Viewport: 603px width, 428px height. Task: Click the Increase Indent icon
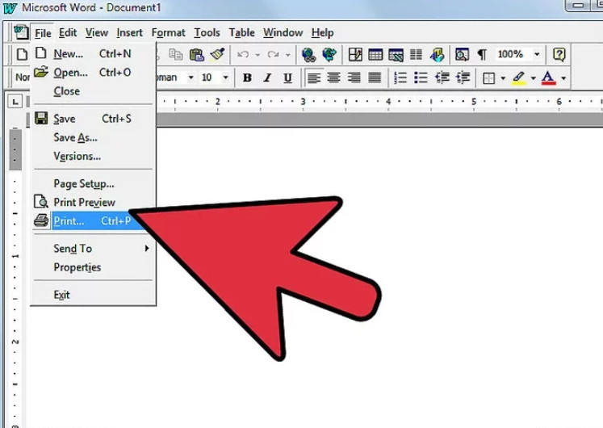[463, 78]
